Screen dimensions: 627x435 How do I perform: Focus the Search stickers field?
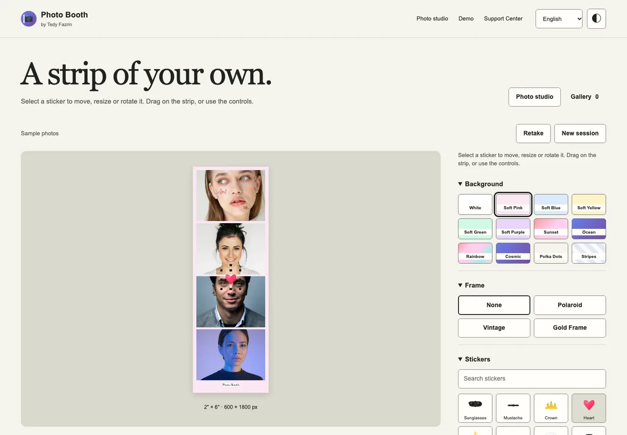coord(532,379)
